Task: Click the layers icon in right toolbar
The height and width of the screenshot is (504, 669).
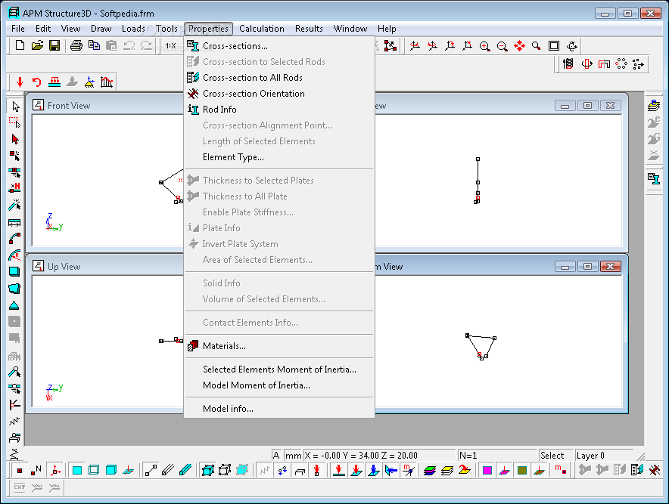Action: point(654,106)
